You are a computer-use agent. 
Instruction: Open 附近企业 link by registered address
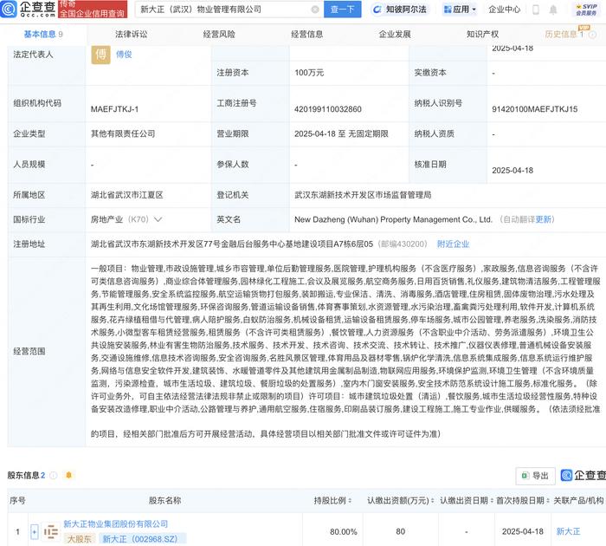coord(453,244)
